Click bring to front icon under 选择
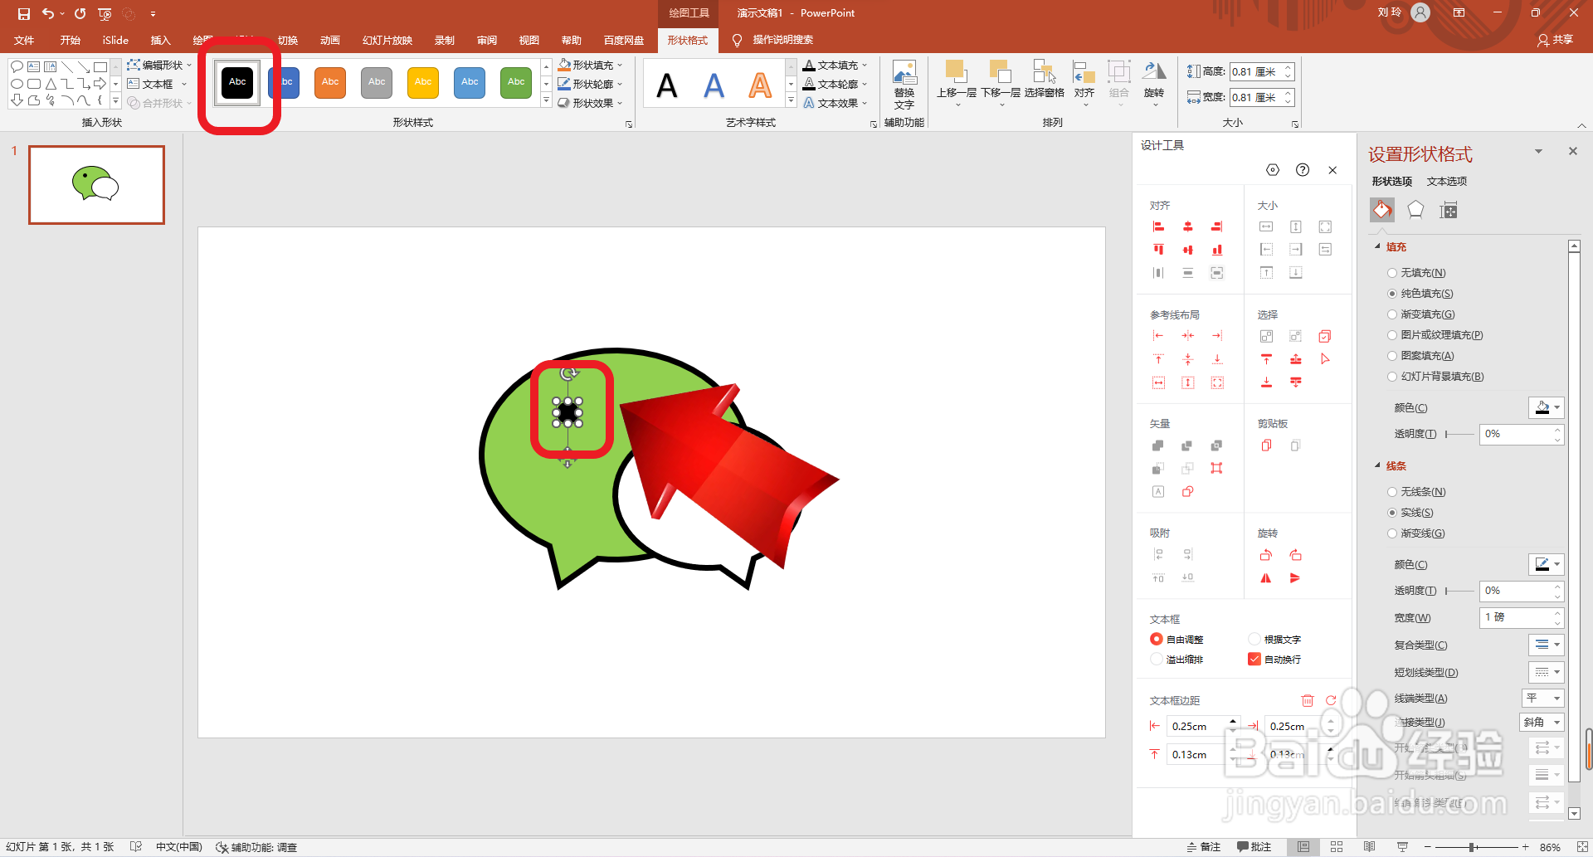The image size is (1593, 857). pyautogui.click(x=1266, y=359)
